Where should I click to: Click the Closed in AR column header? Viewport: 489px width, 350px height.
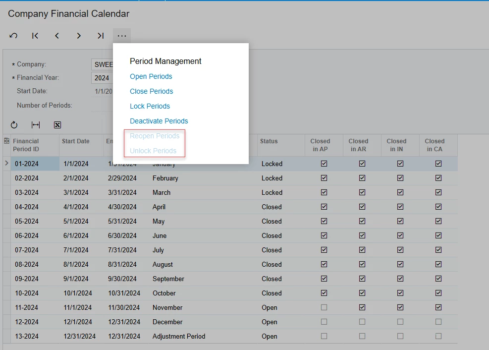(x=362, y=145)
